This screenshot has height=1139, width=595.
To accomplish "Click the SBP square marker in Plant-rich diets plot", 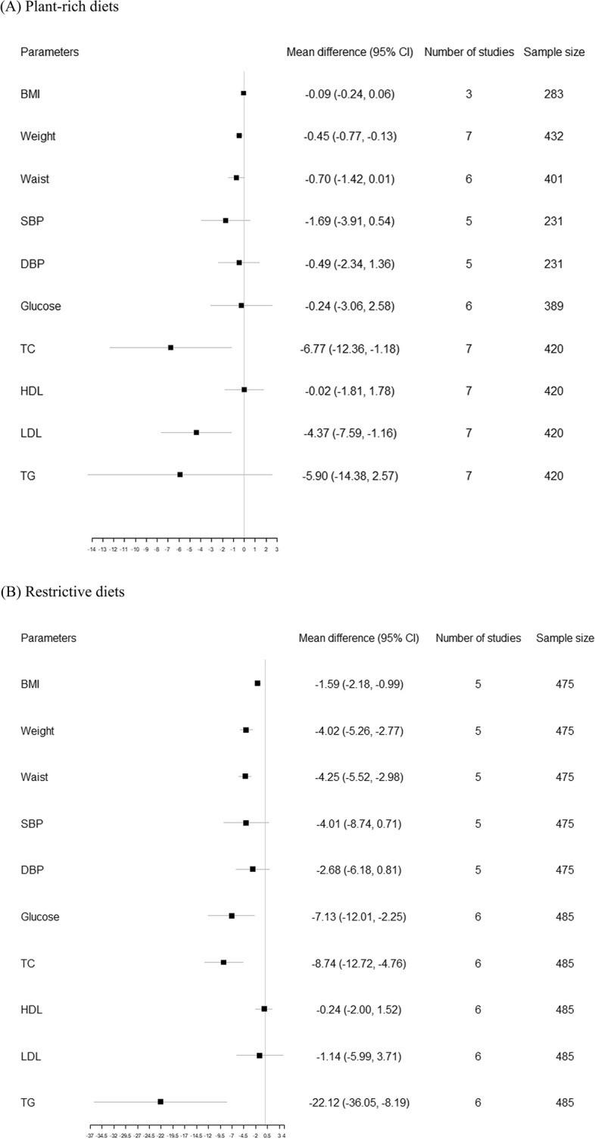I will (226, 220).
